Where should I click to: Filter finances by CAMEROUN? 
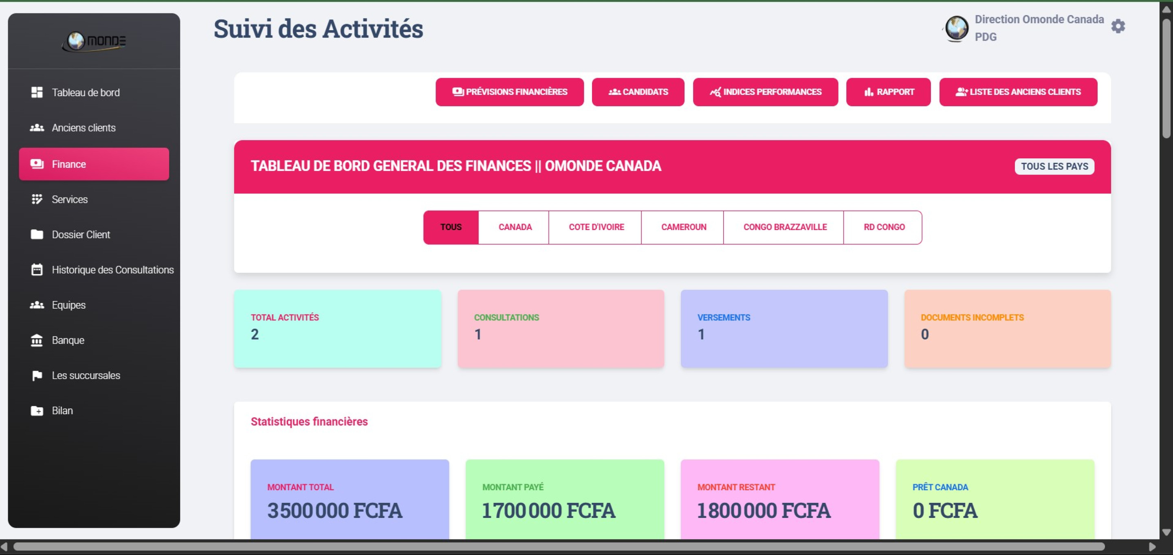point(683,227)
